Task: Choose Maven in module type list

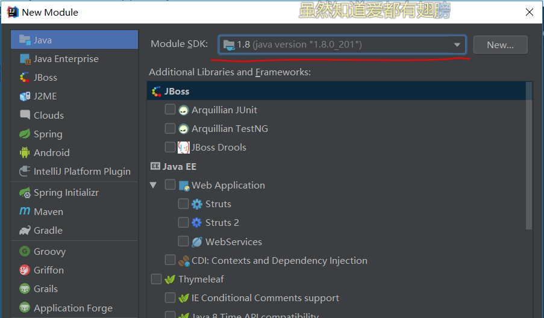Action: pyautogui.click(x=75, y=211)
